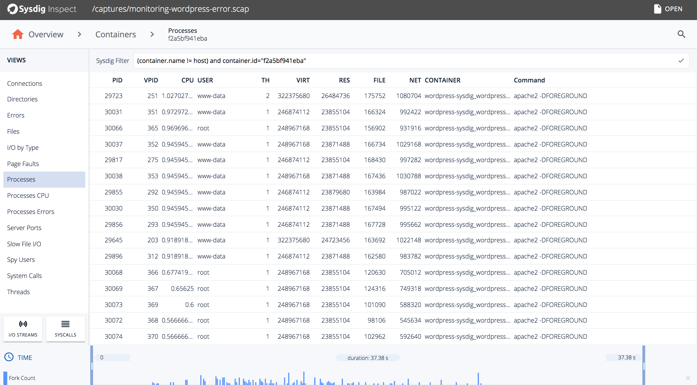Screen dimensions: 697x385
Task: Click the OPEN file icon
Action: click(657, 9)
